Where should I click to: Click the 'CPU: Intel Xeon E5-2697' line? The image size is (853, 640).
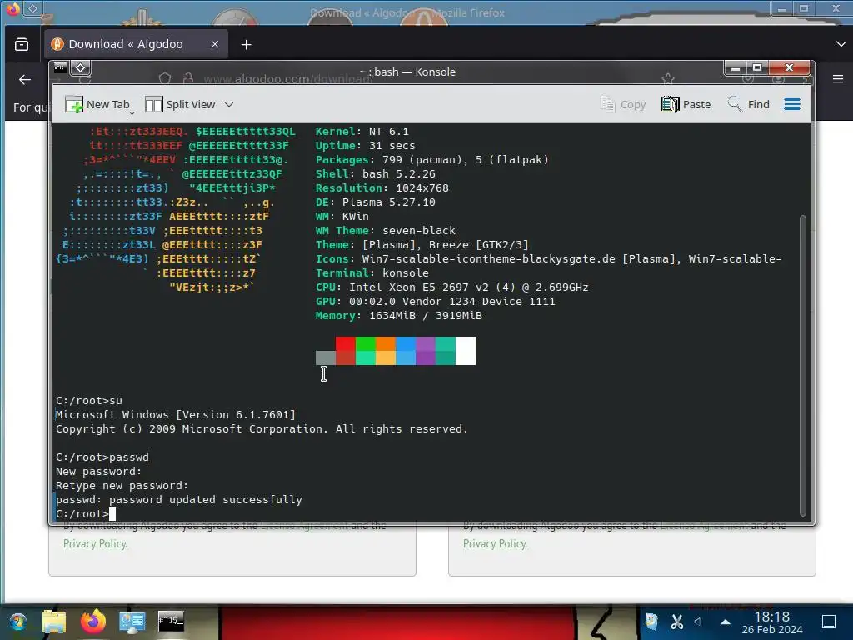(x=452, y=287)
